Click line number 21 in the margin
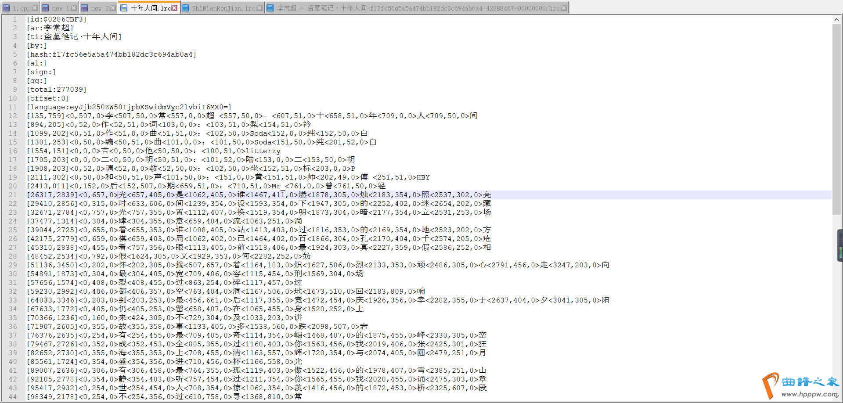The height and width of the screenshot is (403, 843). (13, 195)
